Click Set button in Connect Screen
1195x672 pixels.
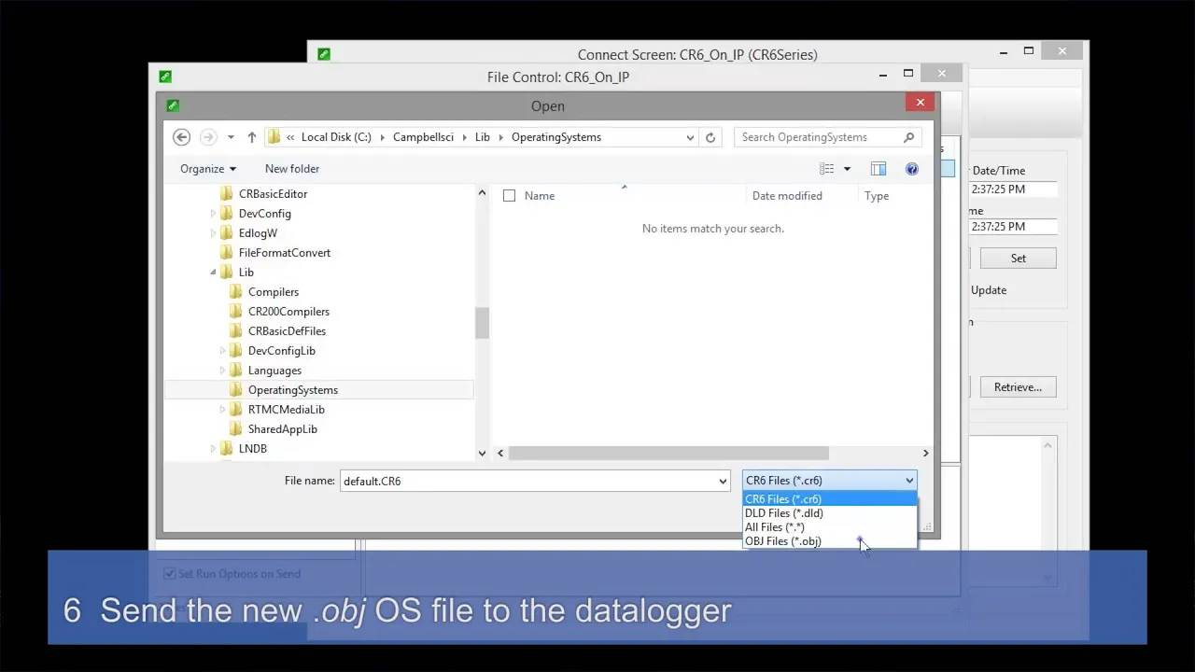1018,259
